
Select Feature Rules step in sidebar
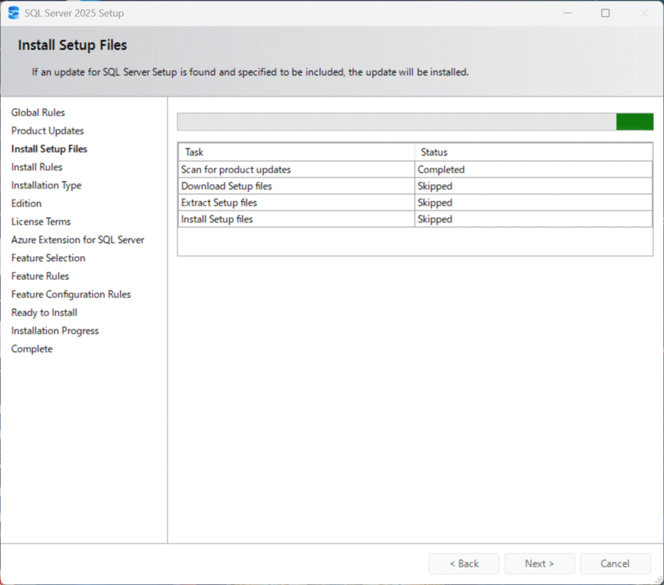[40, 276]
